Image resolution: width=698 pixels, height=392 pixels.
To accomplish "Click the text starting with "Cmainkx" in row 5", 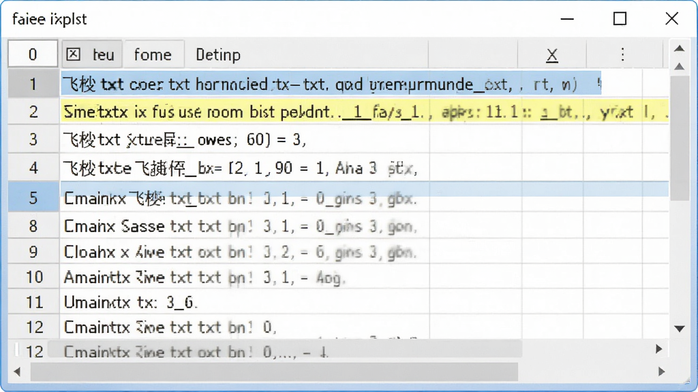I will [241, 198].
